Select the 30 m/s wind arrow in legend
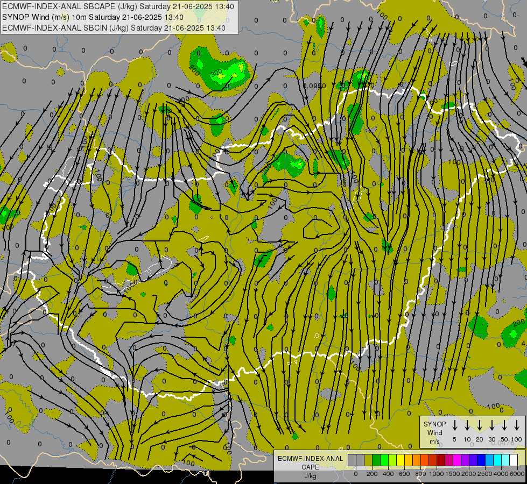This screenshot has height=484, width=527. (491, 425)
